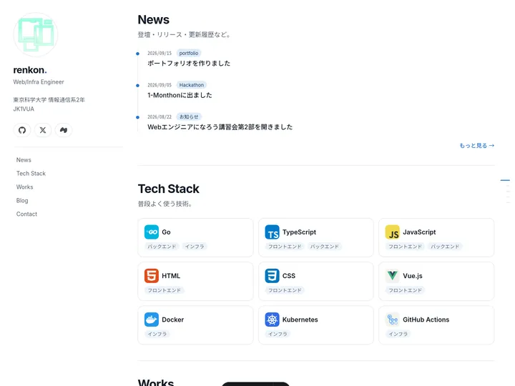Go to Blog in sidebar navigation
Screen dimensions: 515x386
pyautogui.click(x=22, y=200)
